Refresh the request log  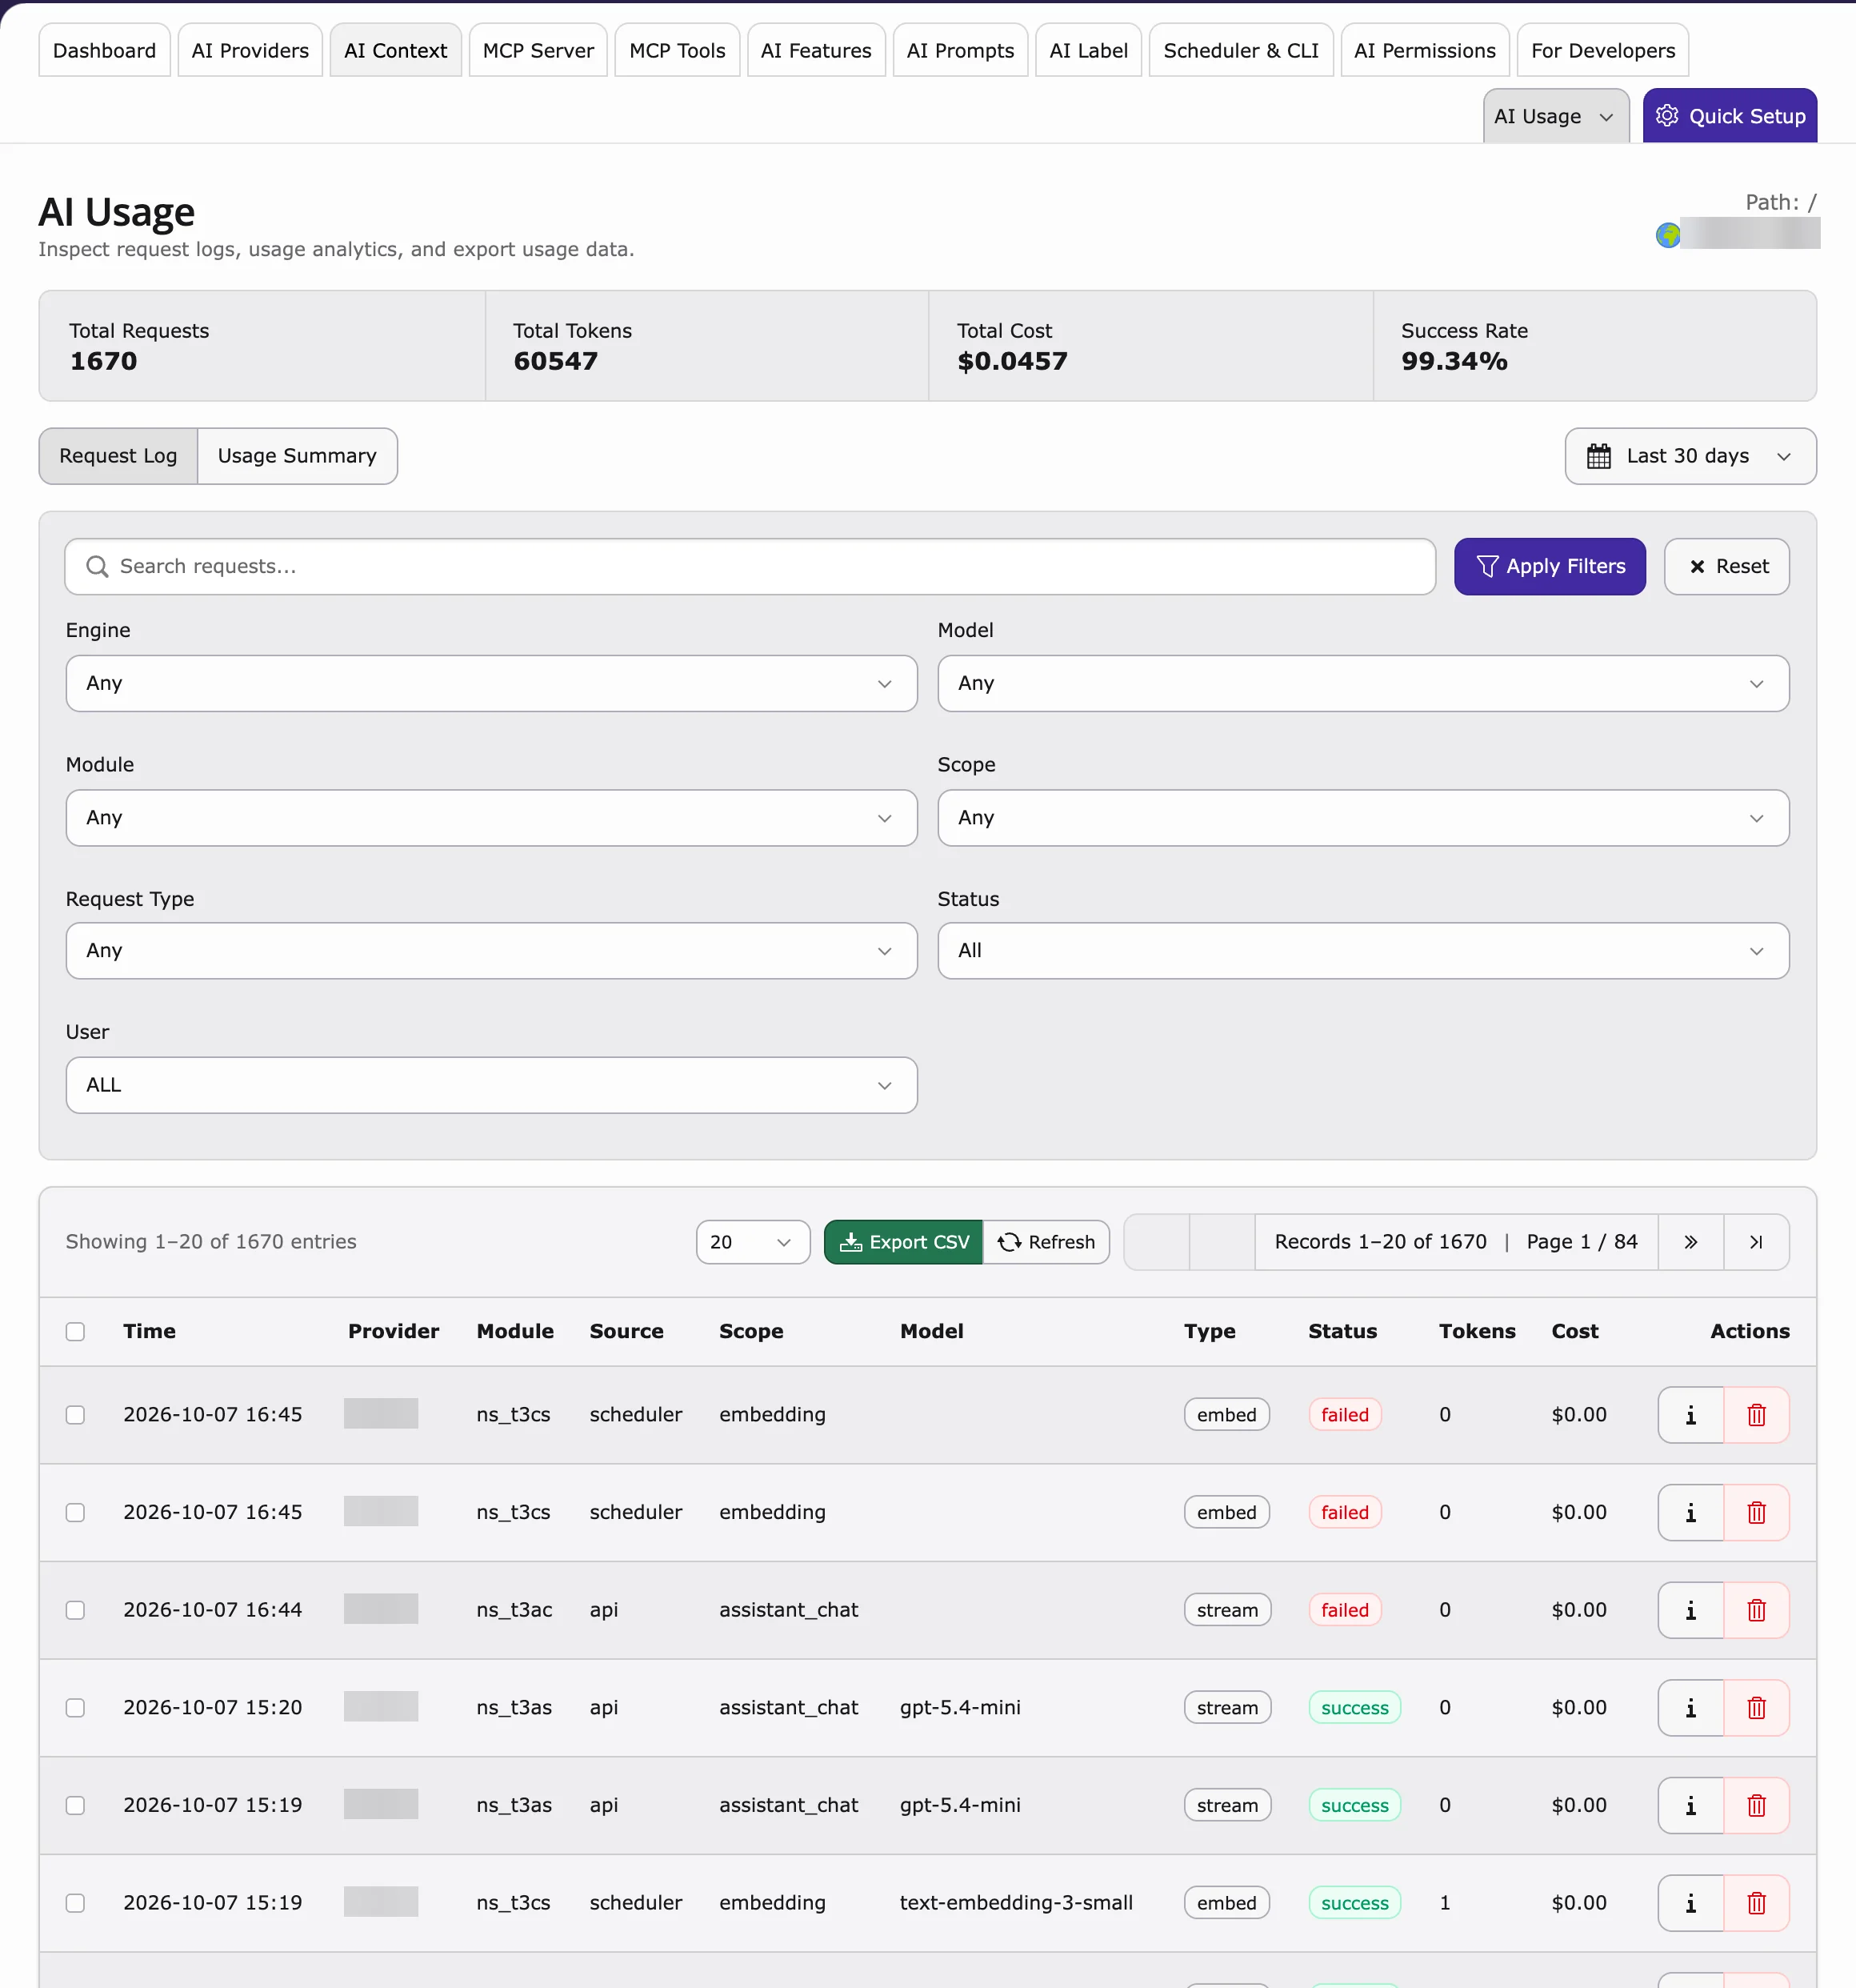click(x=1046, y=1241)
